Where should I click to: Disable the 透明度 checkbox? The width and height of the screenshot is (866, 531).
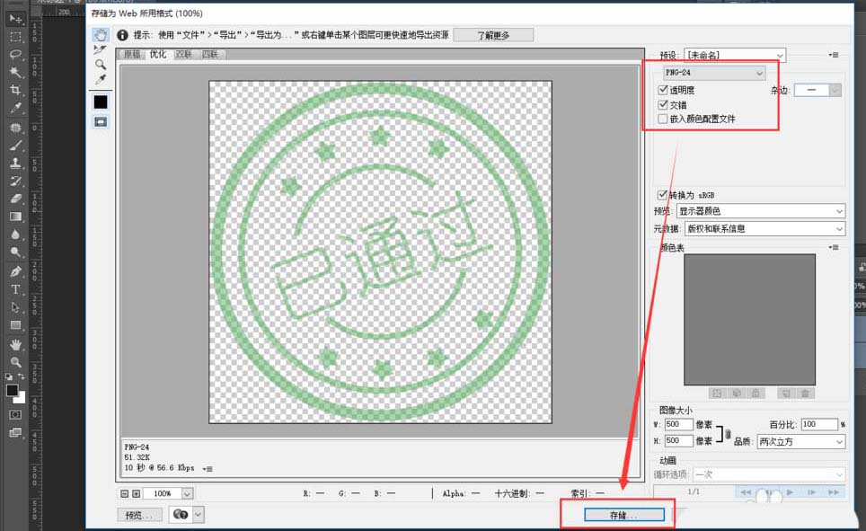click(663, 89)
